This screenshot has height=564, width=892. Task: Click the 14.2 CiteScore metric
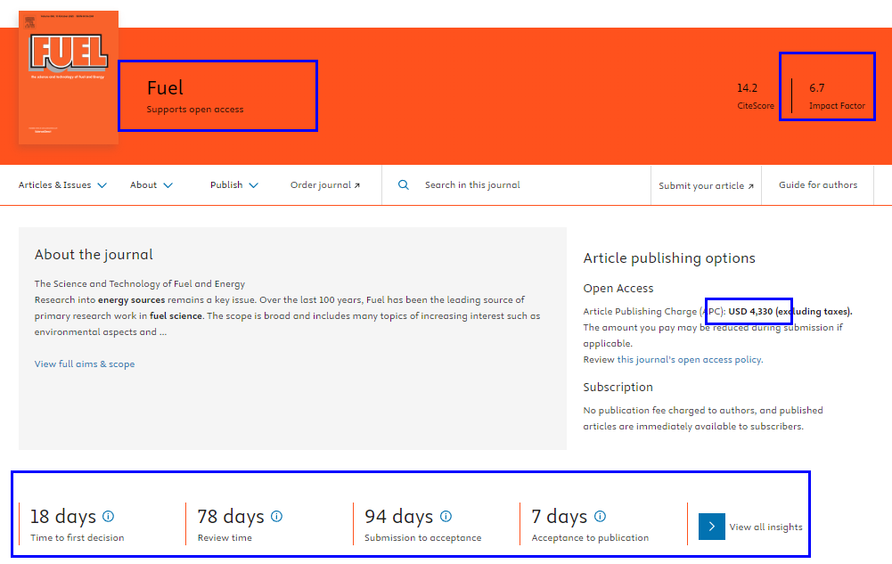[748, 96]
